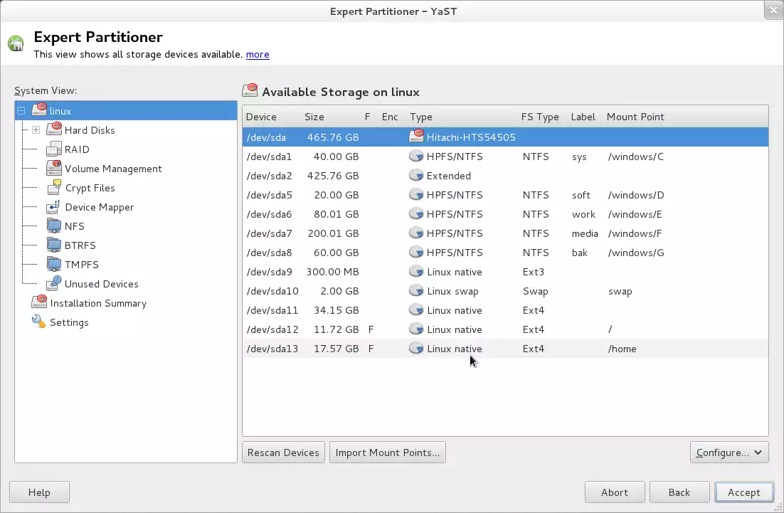Click the Crypt Files icon

pyautogui.click(x=54, y=188)
